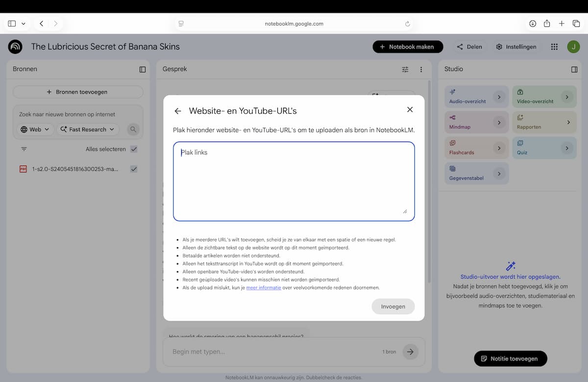Go forward in Safari history
The image size is (588, 382).
55,24
